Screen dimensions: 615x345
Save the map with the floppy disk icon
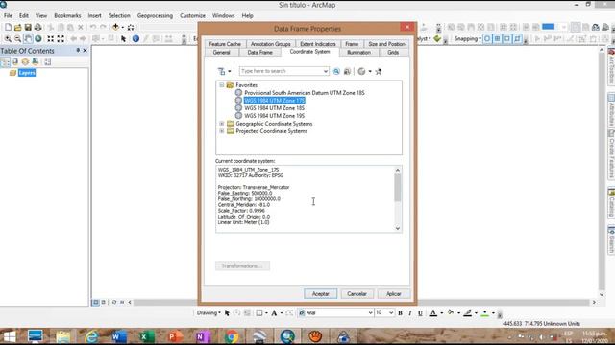click(28, 27)
